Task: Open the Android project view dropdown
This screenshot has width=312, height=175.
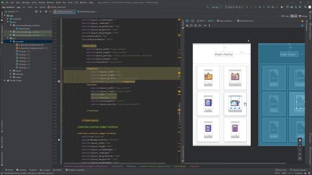Action: click(12, 12)
